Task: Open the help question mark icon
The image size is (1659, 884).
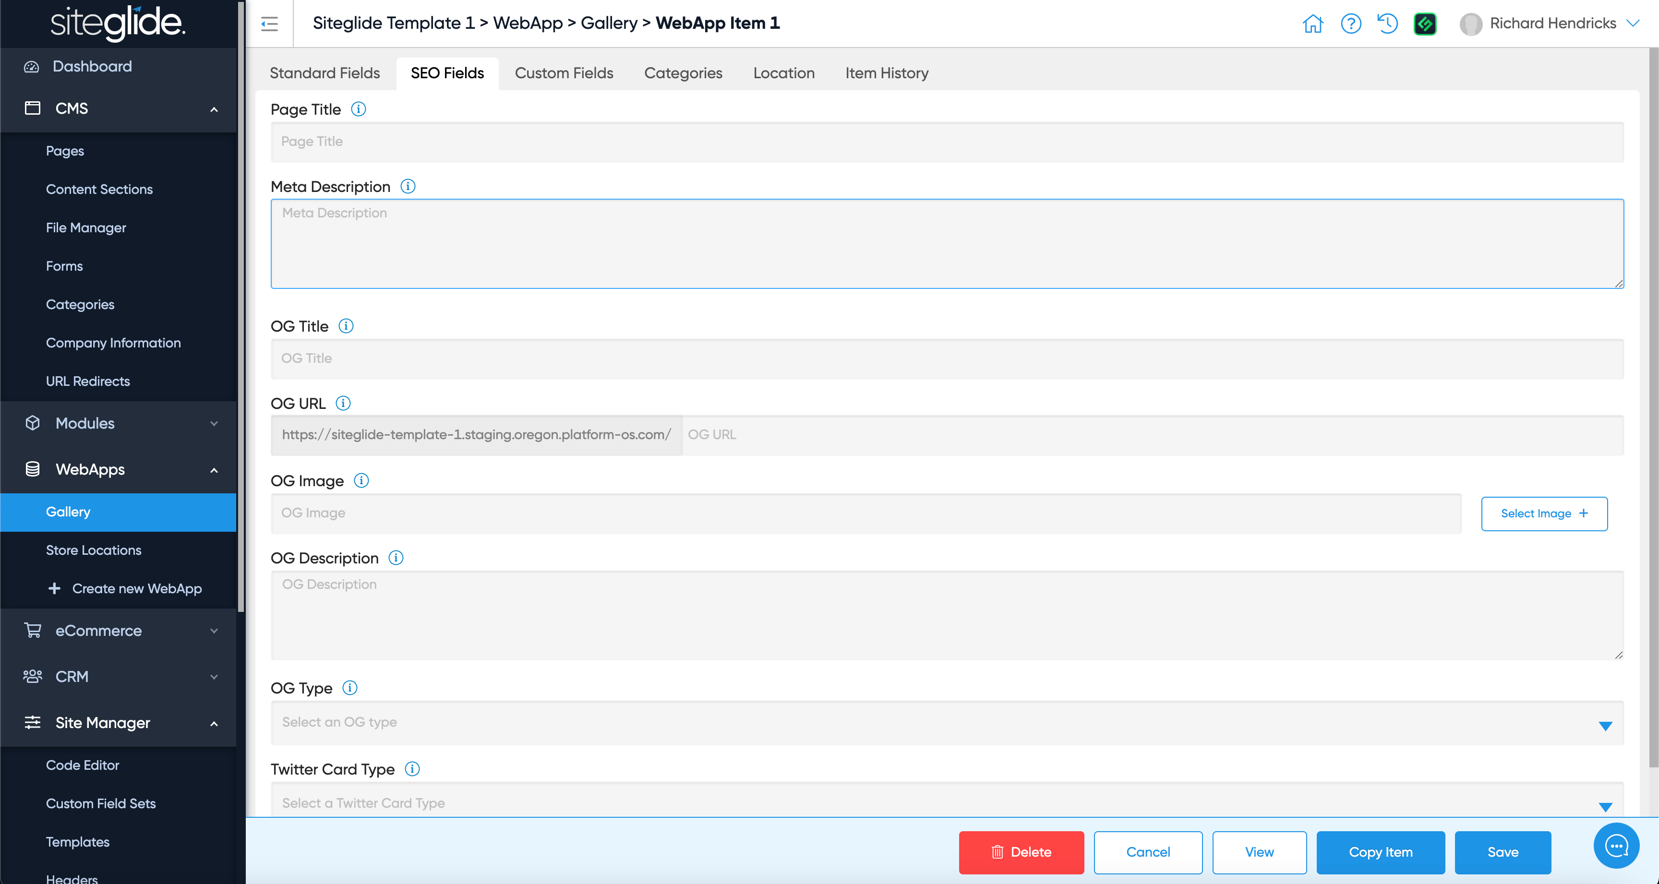Action: pos(1350,24)
